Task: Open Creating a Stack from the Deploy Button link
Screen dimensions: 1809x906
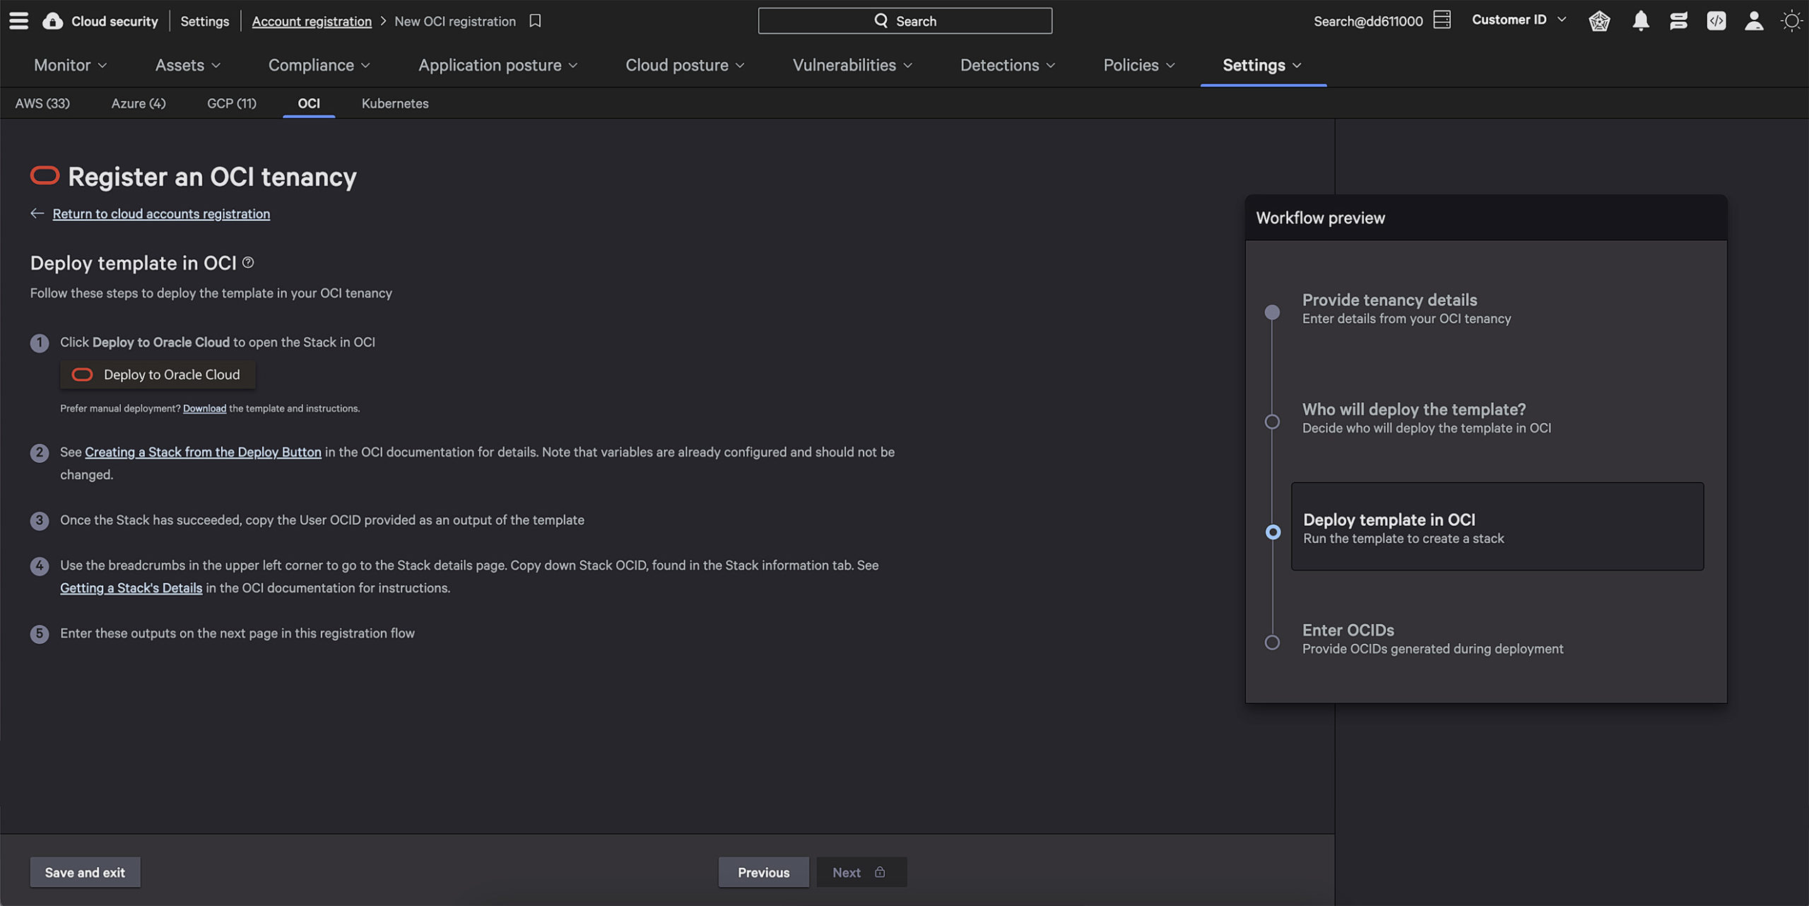Action: pos(203,452)
